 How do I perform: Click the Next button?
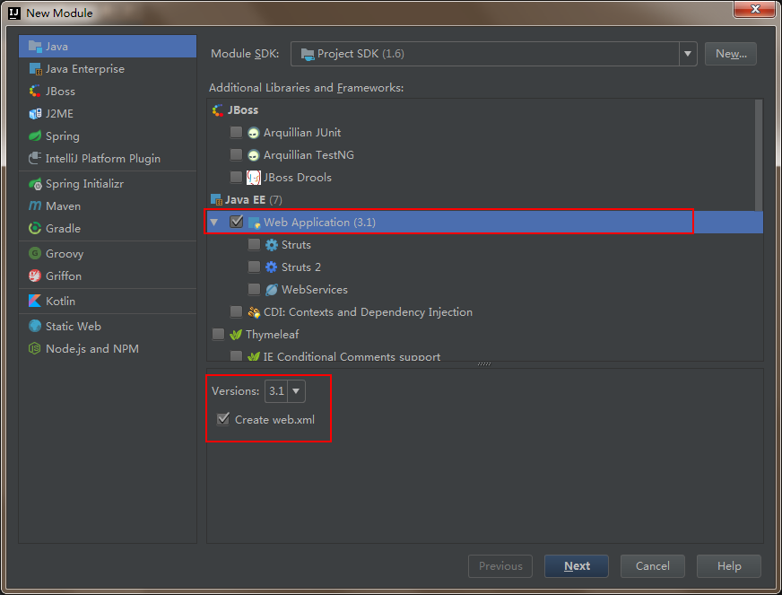point(576,566)
